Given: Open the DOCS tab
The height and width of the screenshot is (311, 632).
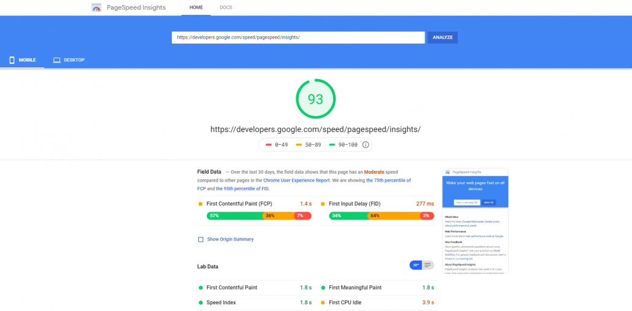Looking at the screenshot, I should click(x=226, y=7).
